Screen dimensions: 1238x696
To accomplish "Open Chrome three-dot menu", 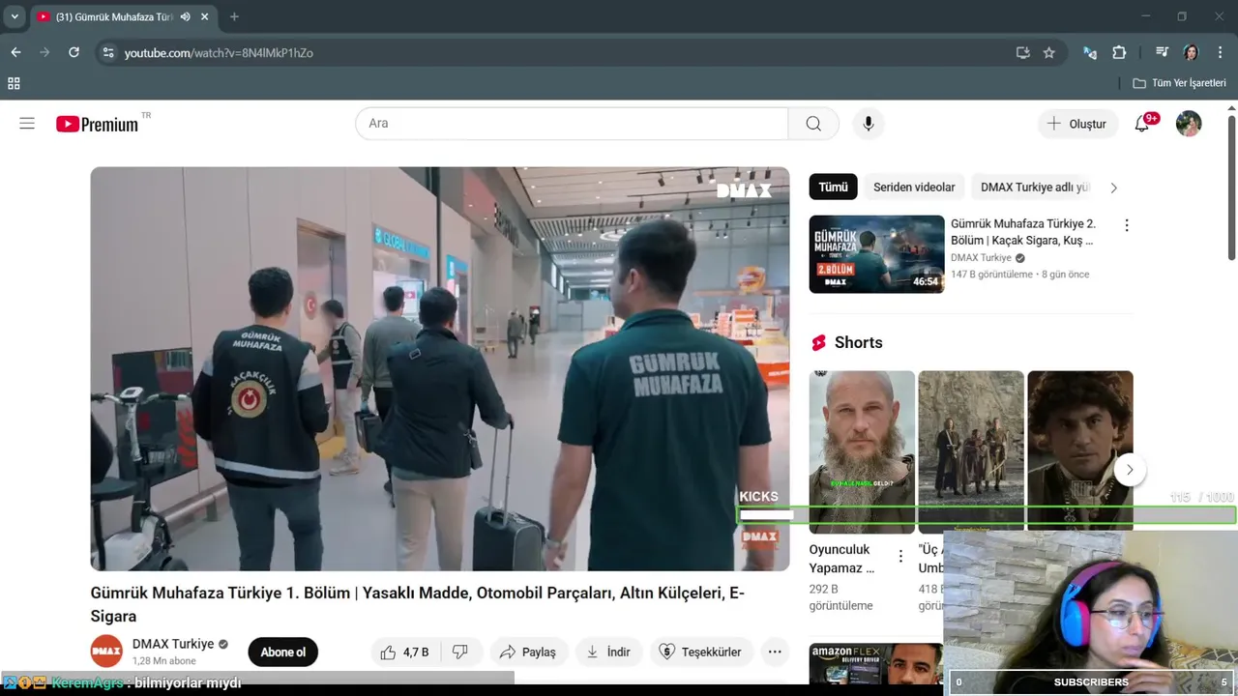I will tap(1219, 53).
